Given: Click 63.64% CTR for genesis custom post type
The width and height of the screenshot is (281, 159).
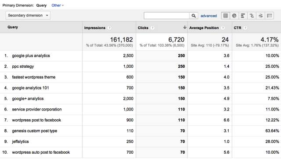Looking at the screenshot, I should 272,131.
